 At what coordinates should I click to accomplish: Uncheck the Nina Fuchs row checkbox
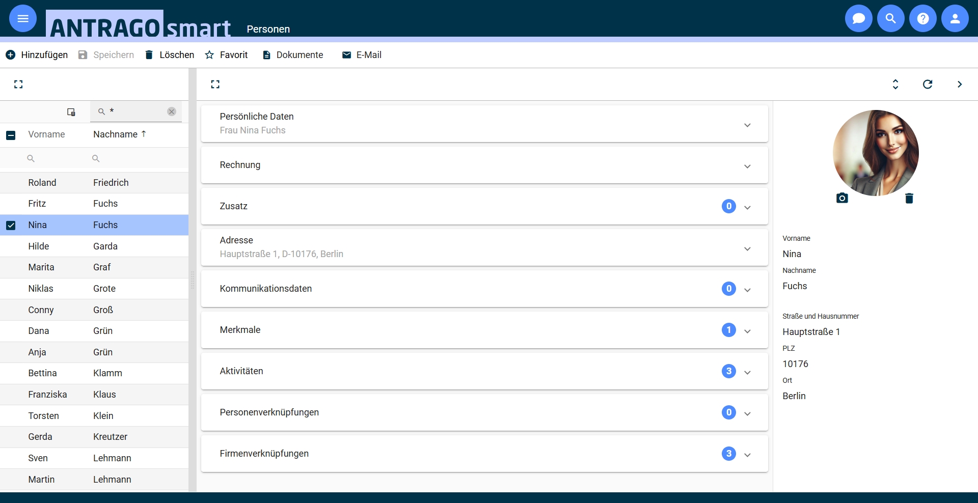point(11,225)
